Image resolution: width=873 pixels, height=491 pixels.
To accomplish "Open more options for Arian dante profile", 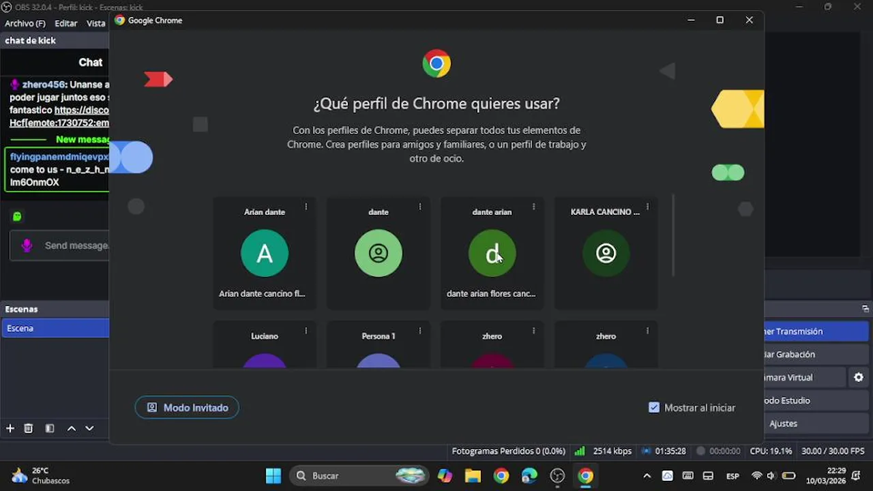I will (306, 207).
